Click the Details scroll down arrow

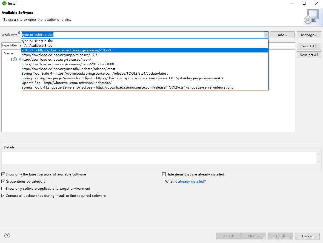point(318,161)
